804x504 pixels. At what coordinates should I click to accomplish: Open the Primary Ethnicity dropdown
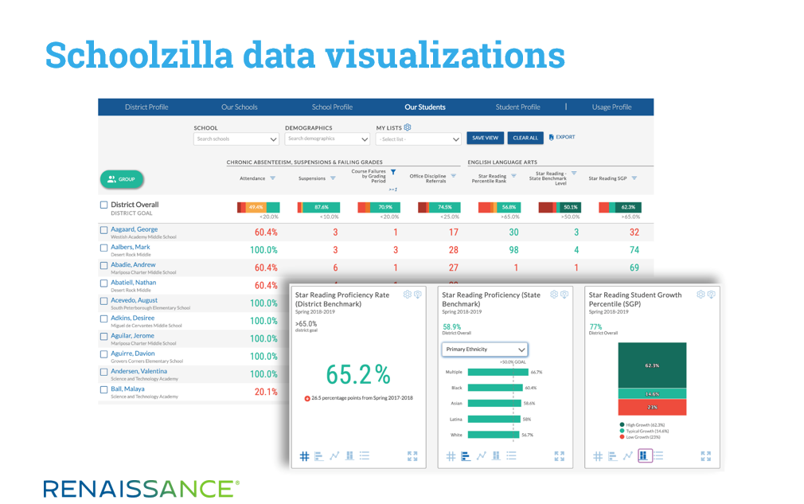pos(485,350)
